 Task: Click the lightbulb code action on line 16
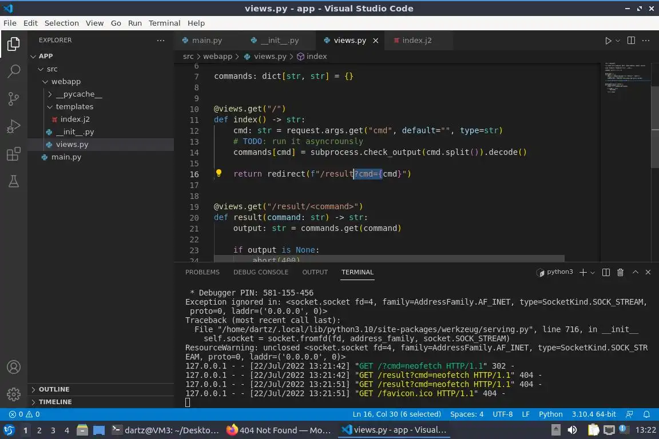coord(219,173)
